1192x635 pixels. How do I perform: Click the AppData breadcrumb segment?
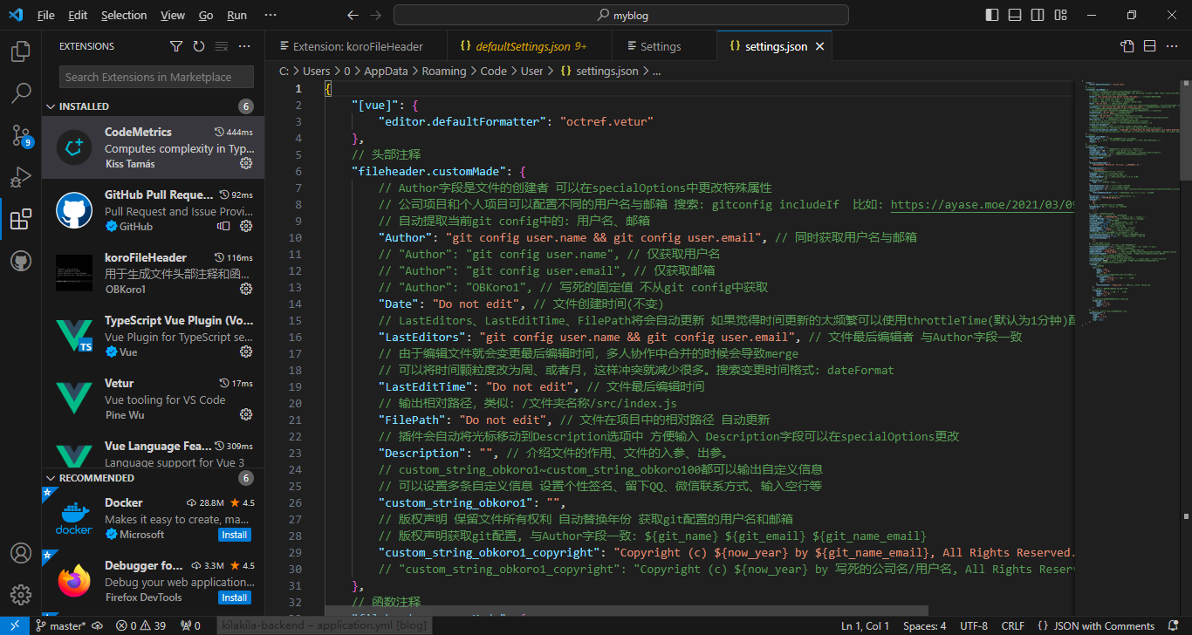tap(386, 72)
